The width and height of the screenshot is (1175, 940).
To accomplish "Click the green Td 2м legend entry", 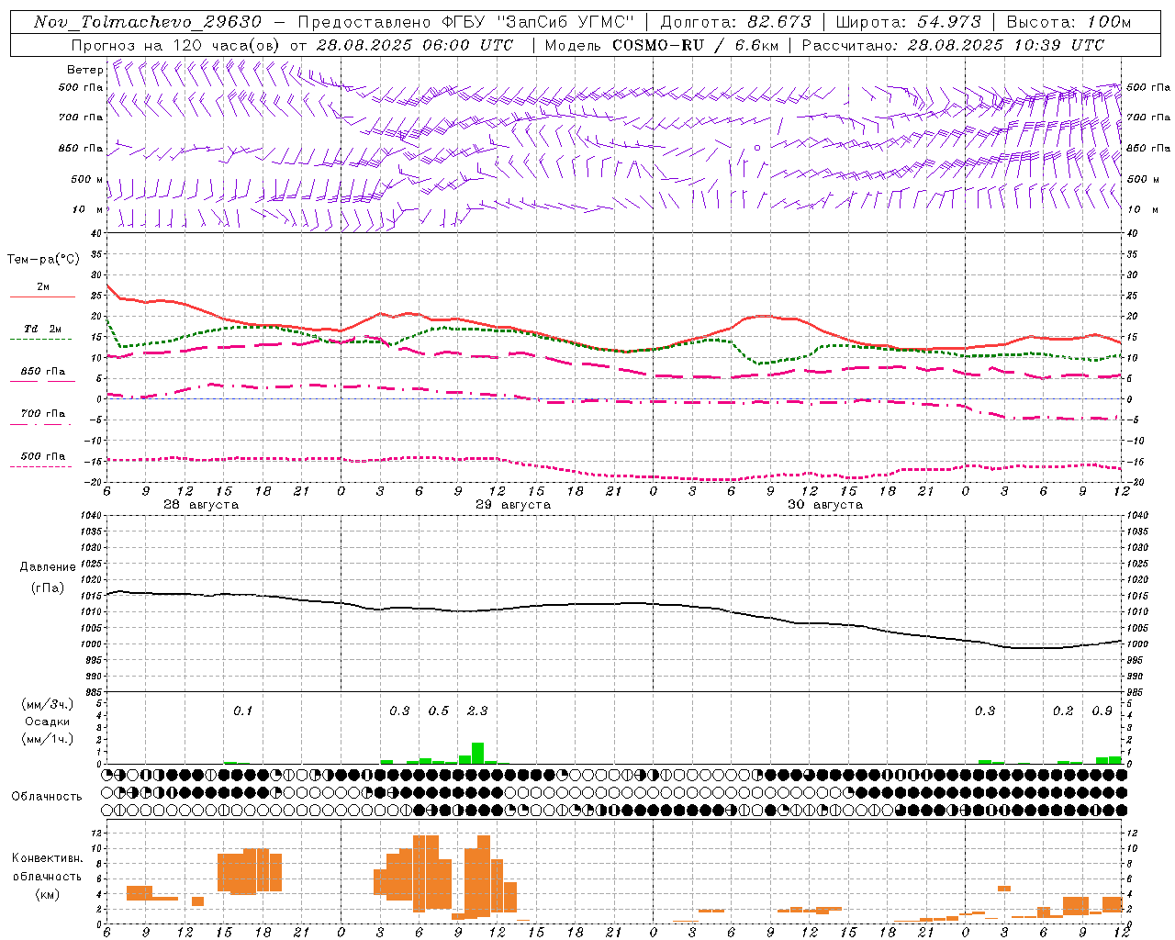I will (x=42, y=332).
